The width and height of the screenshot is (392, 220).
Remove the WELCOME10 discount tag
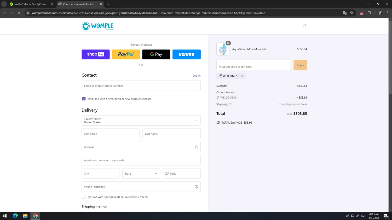click(x=242, y=76)
